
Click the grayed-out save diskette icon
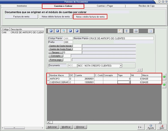139,70
